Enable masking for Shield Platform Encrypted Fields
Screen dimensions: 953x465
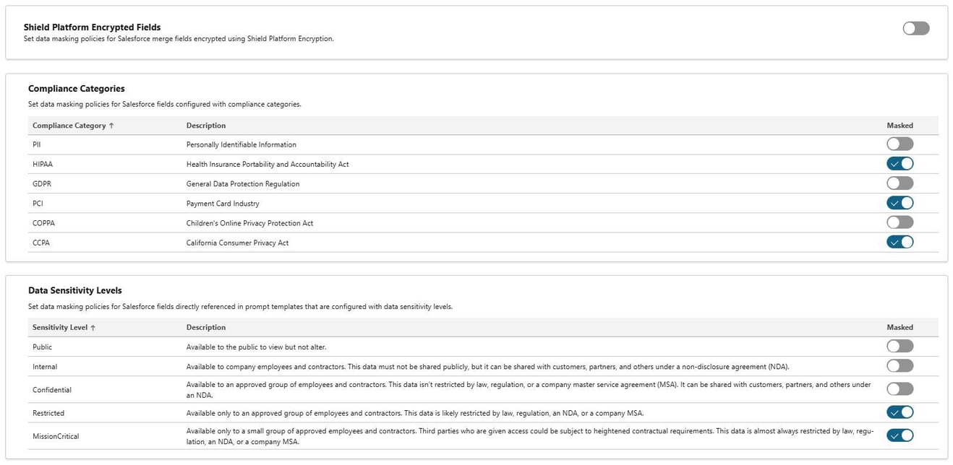(x=915, y=27)
